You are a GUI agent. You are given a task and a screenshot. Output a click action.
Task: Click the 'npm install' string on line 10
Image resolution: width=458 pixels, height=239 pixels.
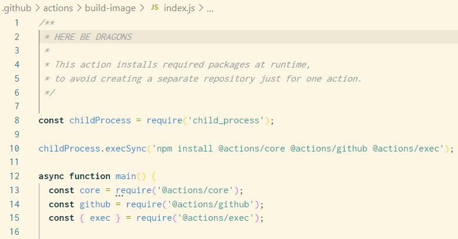184,149
